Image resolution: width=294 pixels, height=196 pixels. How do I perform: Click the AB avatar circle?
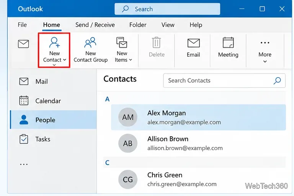click(128, 143)
